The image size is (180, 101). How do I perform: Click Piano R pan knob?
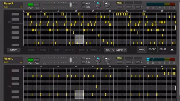click(98, 5)
